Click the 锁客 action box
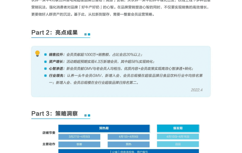This screenshot has width=242, height=153. point(79,144)
